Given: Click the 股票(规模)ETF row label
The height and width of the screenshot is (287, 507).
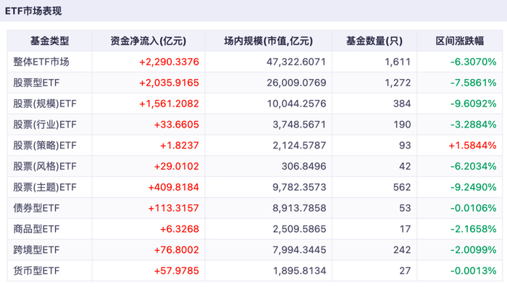Looking at the screenshot, I should pos(45,104).
